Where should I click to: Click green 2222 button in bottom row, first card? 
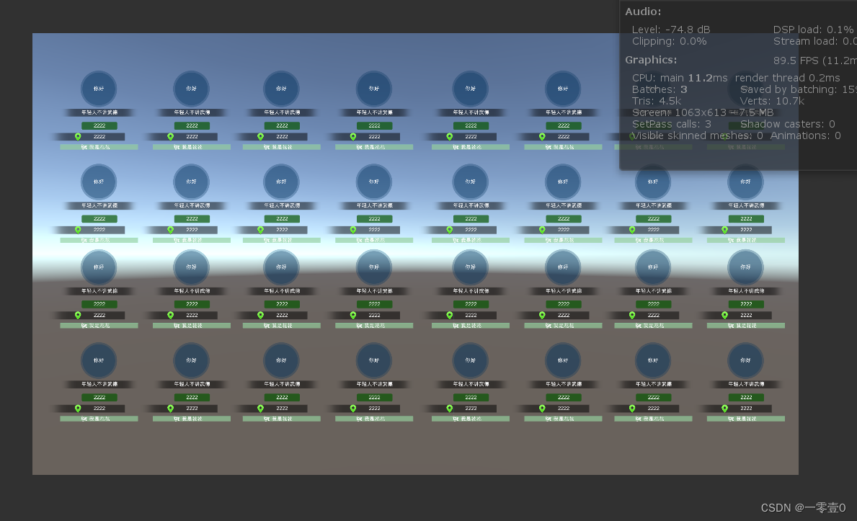tap(99, 398)
